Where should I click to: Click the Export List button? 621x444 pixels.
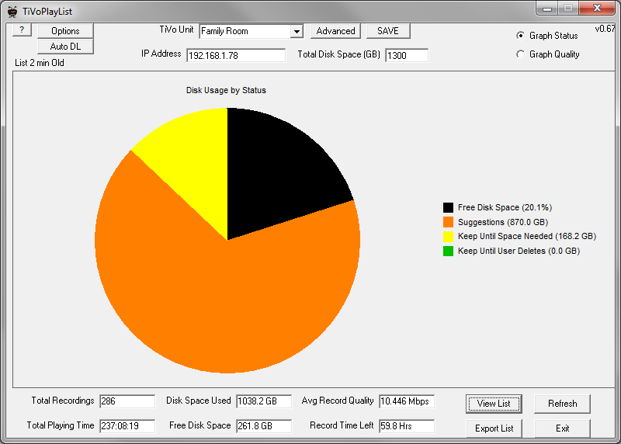494,428
